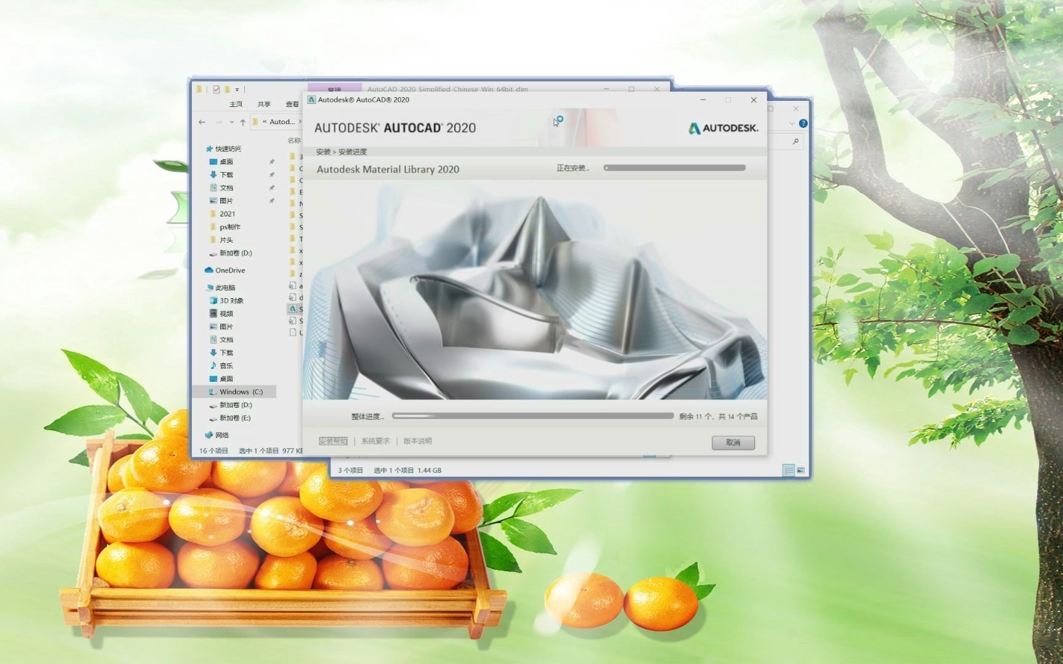Viewport: 1063px width, 664px height.
Task: Click the '安装 > 安装进度' breadcrumb
Action: point(341,152)
